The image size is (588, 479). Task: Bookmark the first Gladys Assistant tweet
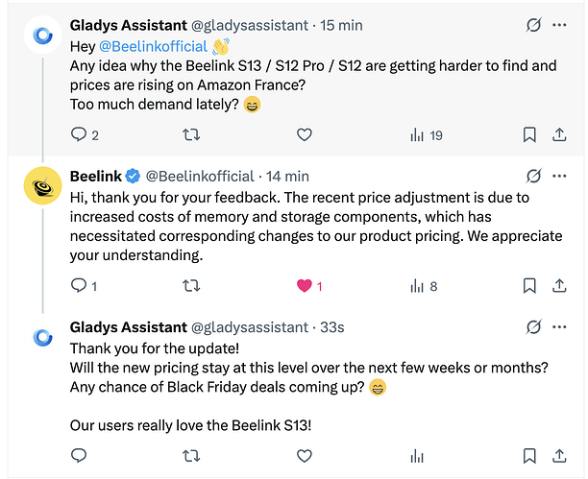click(529, 135)
